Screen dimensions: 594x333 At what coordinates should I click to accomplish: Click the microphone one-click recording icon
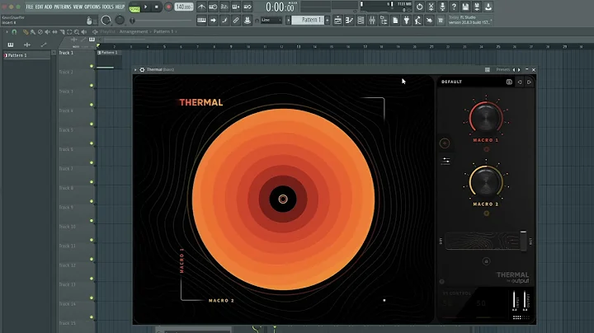click(x=442, y=7)
